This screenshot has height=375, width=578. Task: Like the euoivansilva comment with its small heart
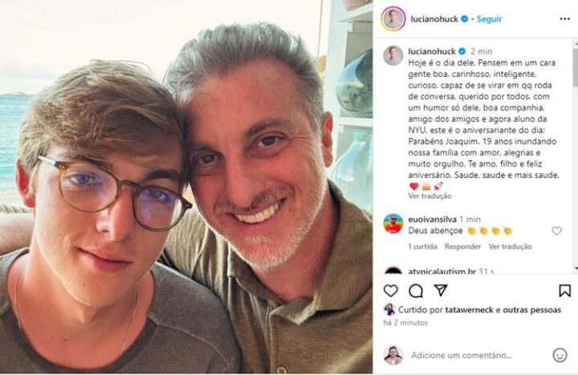(x=557, y=231)
